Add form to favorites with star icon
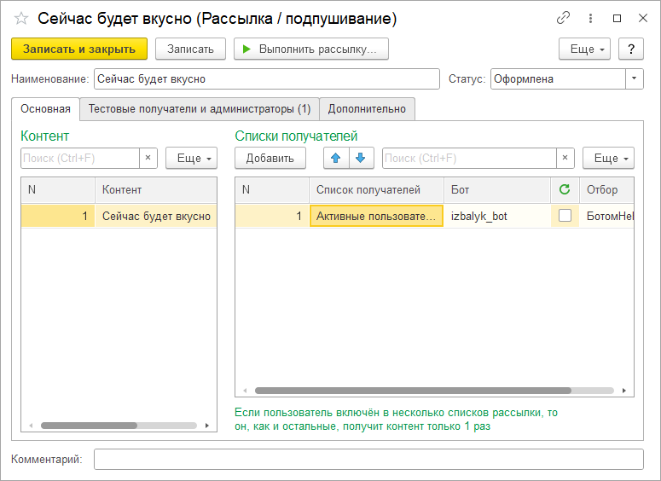661x481 pixels. pos(21,19)
